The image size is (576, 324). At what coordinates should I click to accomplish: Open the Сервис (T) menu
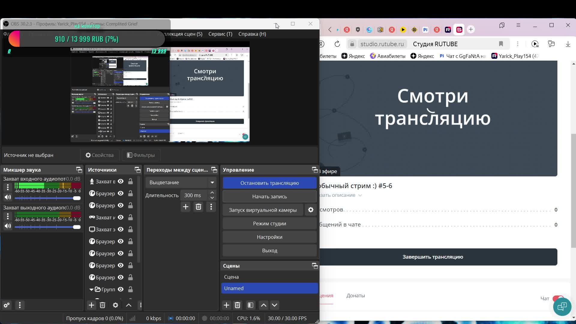pyautogui.click(x=220, y=34)
